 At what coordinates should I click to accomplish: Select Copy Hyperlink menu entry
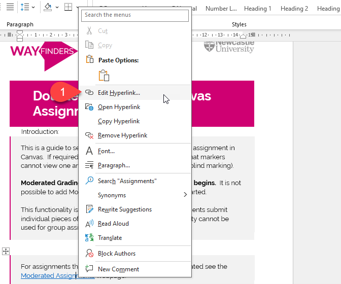[x=119, y=121]
